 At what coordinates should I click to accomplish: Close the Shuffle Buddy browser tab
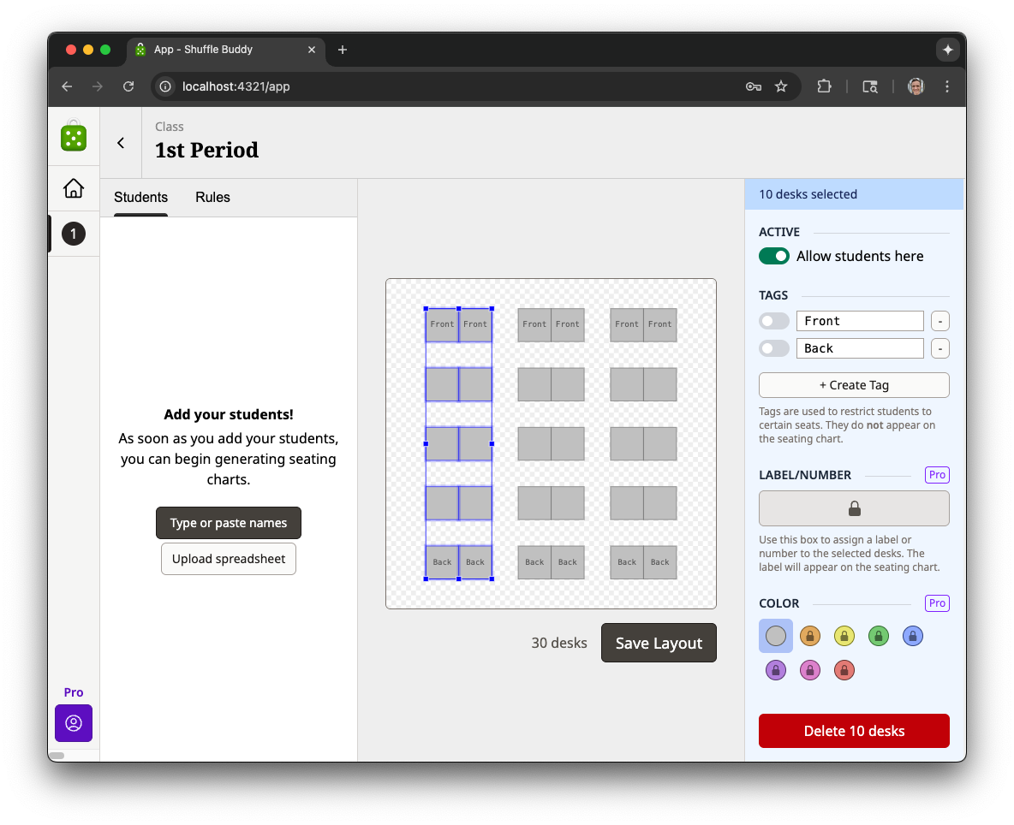coord(312,50)
